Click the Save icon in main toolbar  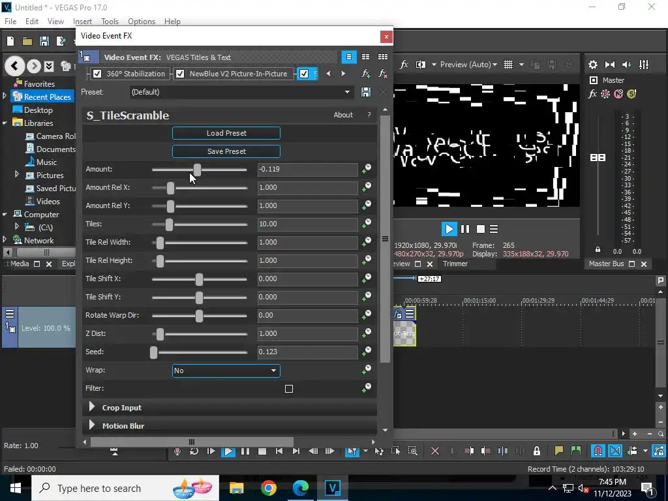point(44,41)
